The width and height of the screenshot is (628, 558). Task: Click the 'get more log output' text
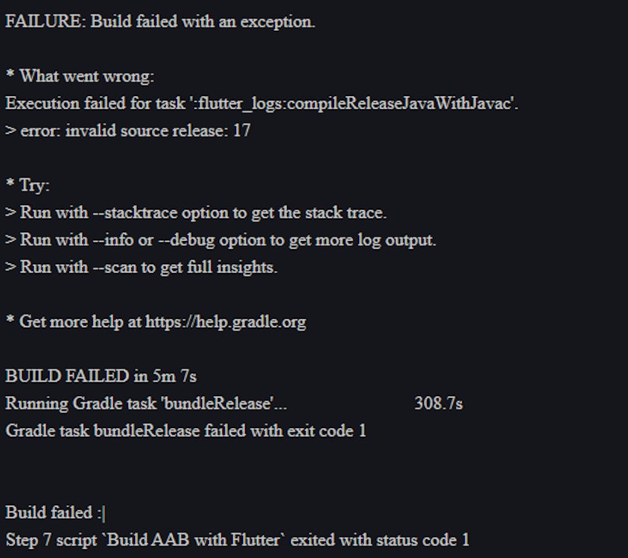[x=362, y=240]
